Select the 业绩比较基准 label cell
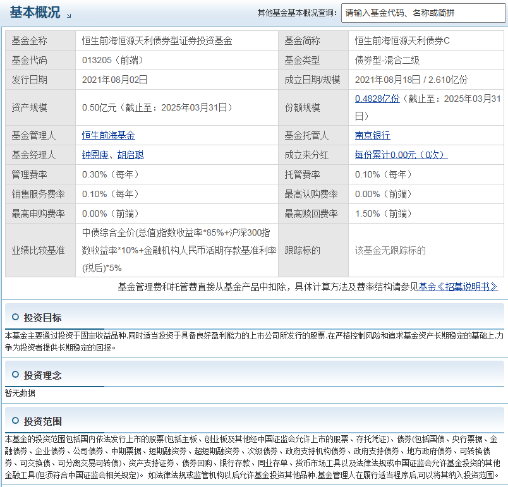 [40, 250]
